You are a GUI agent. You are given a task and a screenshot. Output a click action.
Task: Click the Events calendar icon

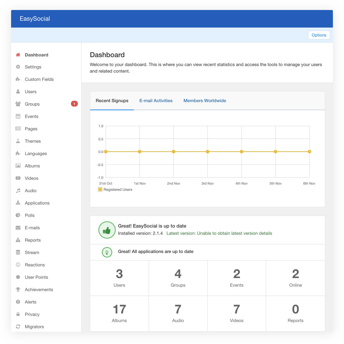click(18, 117)
